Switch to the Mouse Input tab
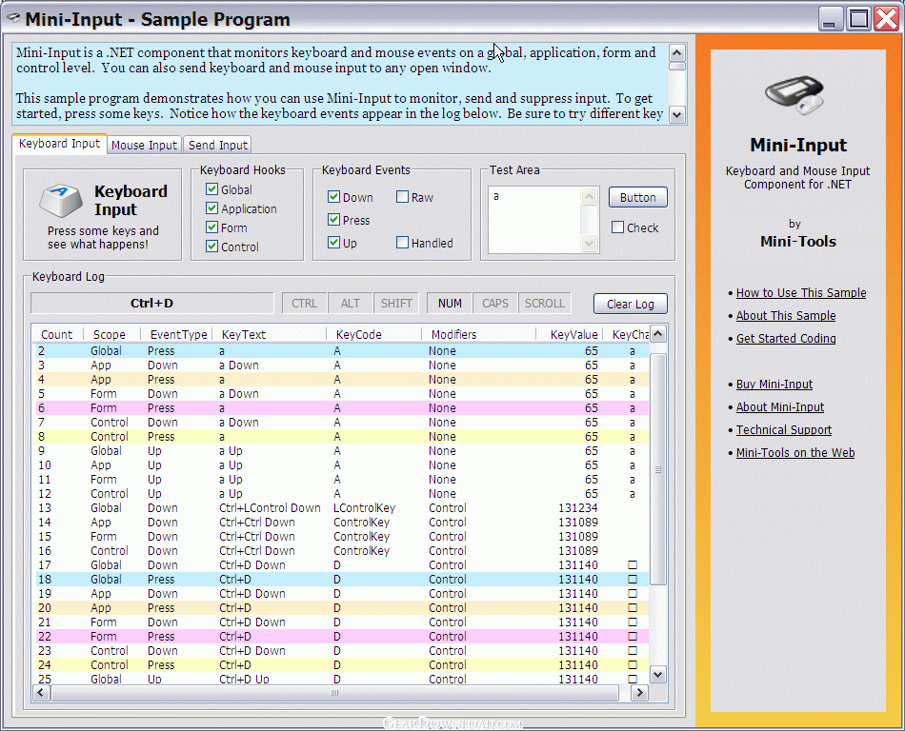The image size is (905, 731). click(x=144, y=145)
